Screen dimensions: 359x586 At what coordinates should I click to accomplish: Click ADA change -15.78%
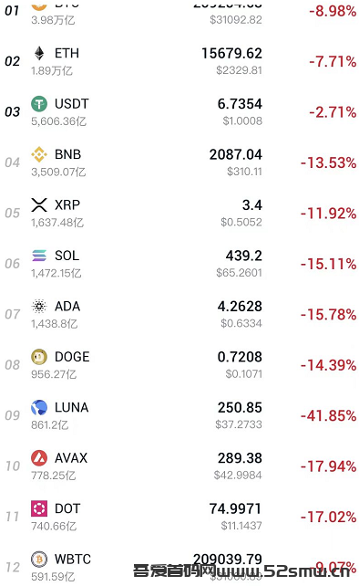(x=328, y=314)
